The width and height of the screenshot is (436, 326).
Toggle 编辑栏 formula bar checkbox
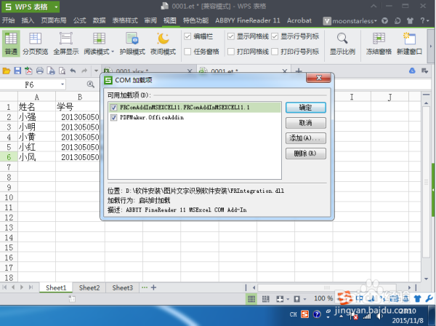[x=187, y=36]
